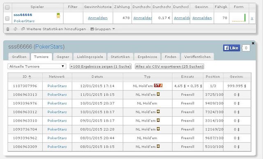Check the sss66666 player row checkbox
The height and width of the screenshot is (159, 263).
pyautogui.click(x=7, y=18)
